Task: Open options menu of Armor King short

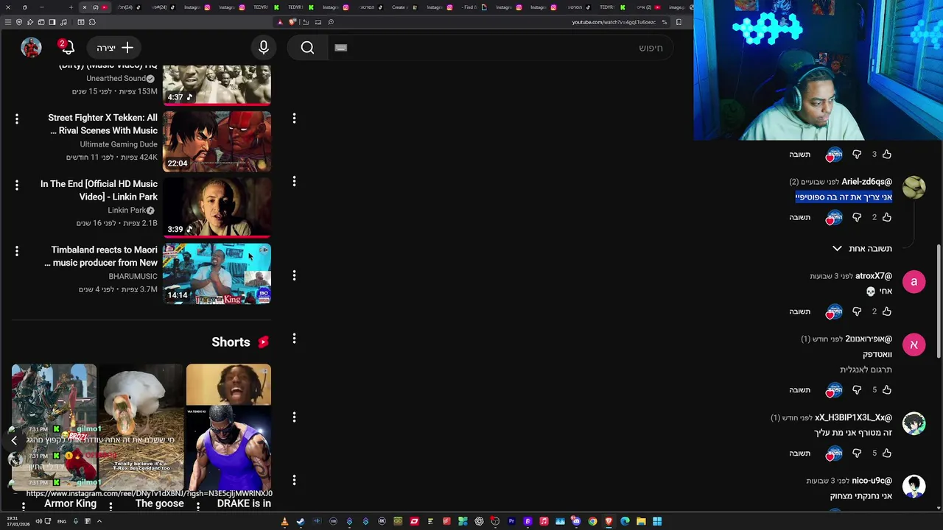Action: click(24, 506)
